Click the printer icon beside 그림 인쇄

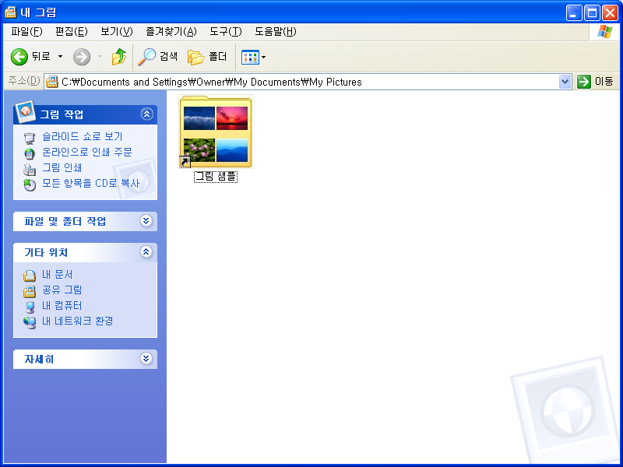(30, 169)
